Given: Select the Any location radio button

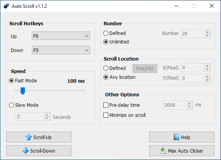Looking at the screenshot, I should [x=106, y=77].
